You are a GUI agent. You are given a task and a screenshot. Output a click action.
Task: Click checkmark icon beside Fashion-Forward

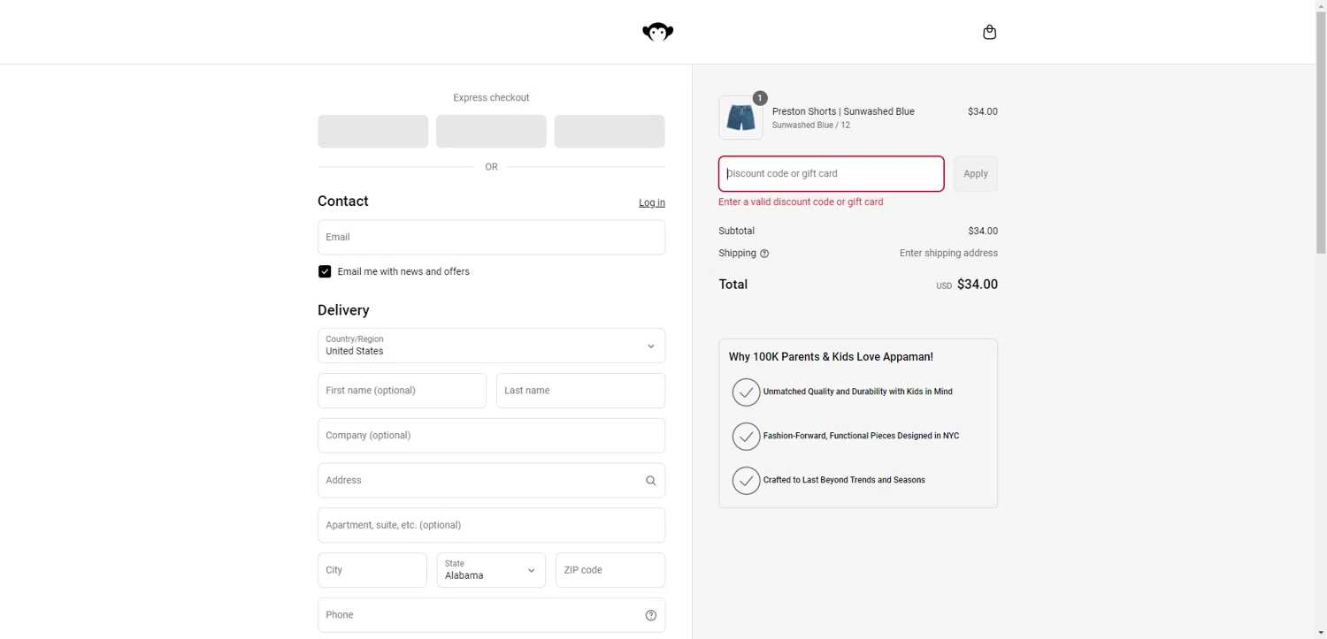coord(746,436)
